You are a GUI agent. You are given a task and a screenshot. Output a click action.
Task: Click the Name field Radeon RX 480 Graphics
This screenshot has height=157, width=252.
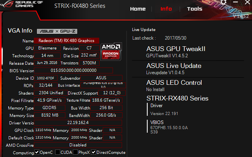(x=67, y=40)
